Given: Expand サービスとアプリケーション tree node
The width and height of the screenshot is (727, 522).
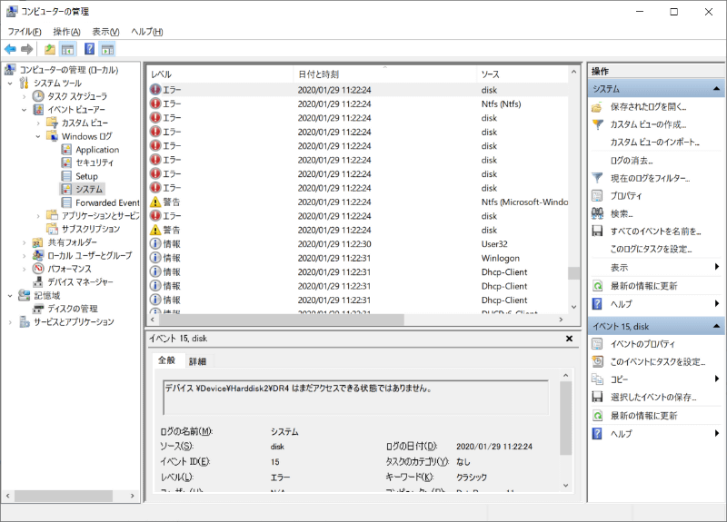Looking at the screenshot, I should coord(10,322).
